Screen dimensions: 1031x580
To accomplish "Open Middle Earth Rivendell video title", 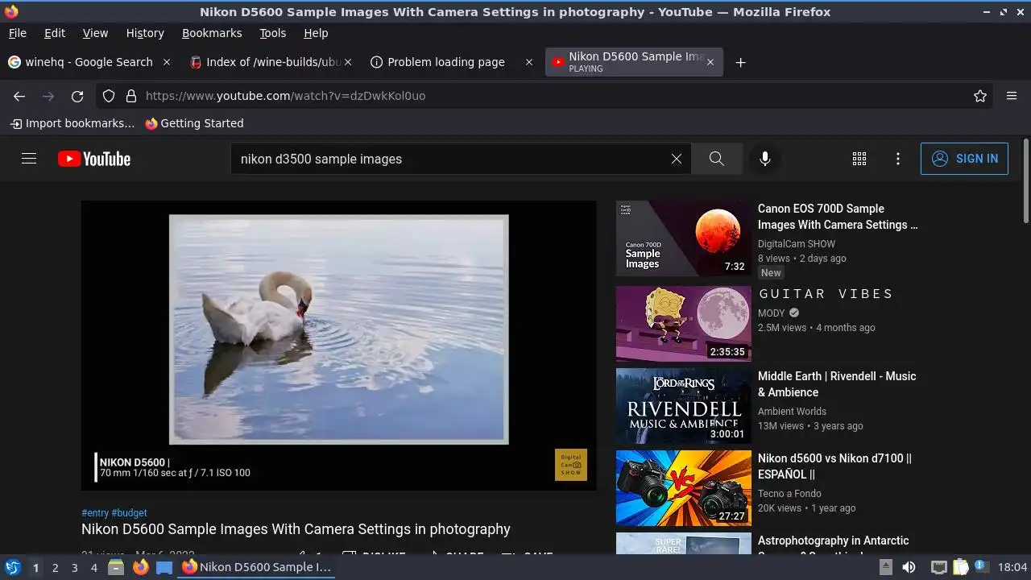I will tap(837, 384).
